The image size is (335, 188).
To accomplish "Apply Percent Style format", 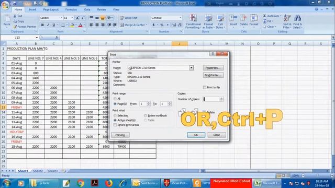I will (x=162, y=25).
